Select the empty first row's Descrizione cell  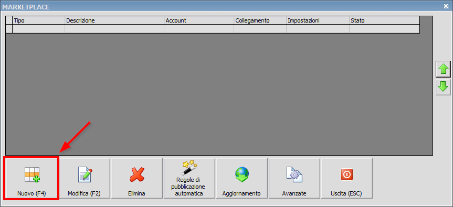114,29
